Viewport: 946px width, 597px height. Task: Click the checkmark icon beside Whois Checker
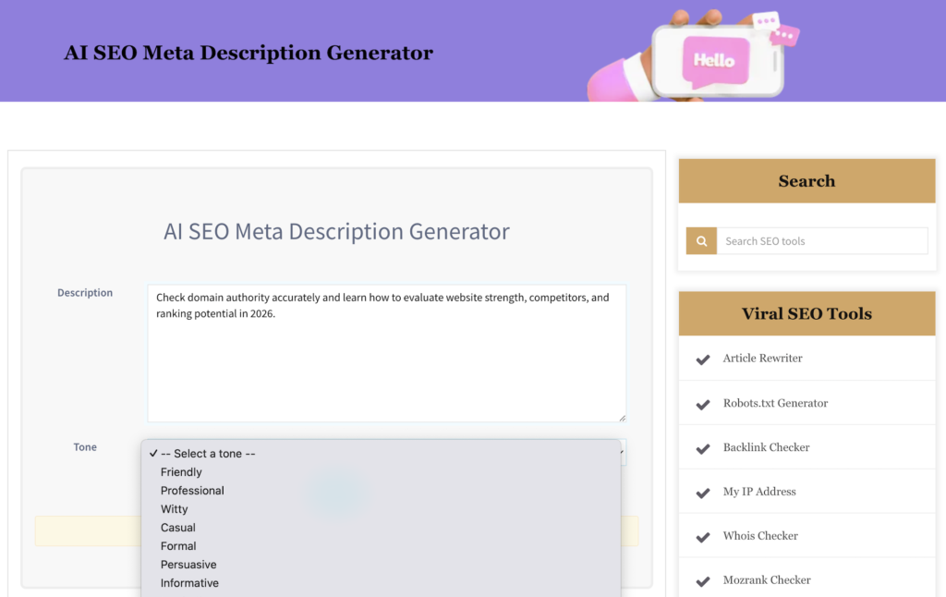702,536
